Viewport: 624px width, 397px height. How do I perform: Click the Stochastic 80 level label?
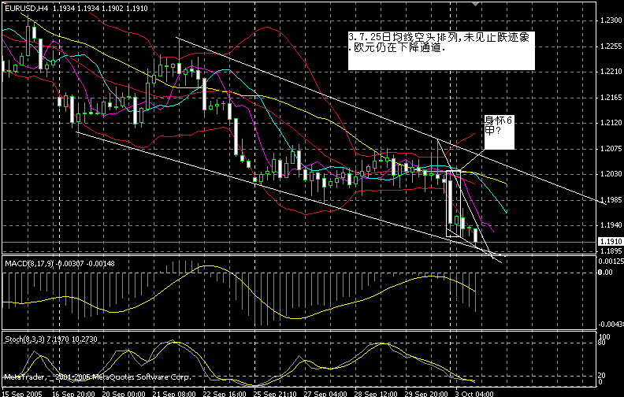point(600,344)
